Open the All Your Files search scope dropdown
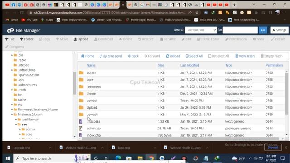290x163 pixels. pos(201,30)
